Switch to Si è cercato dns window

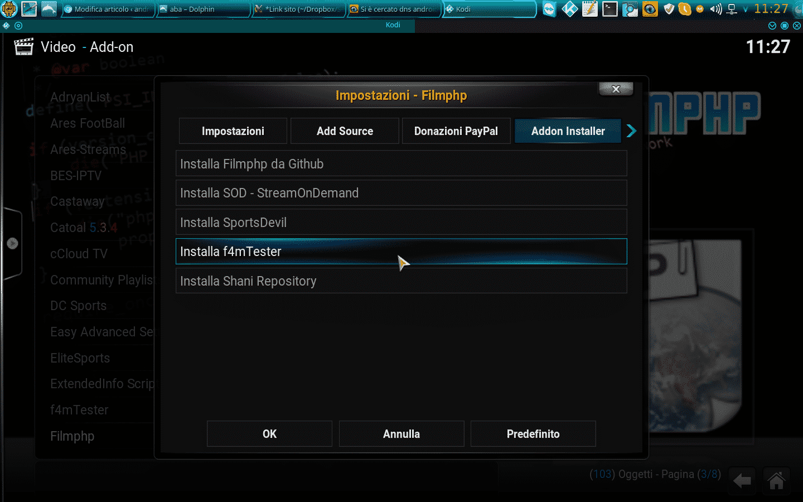point(394,9)
